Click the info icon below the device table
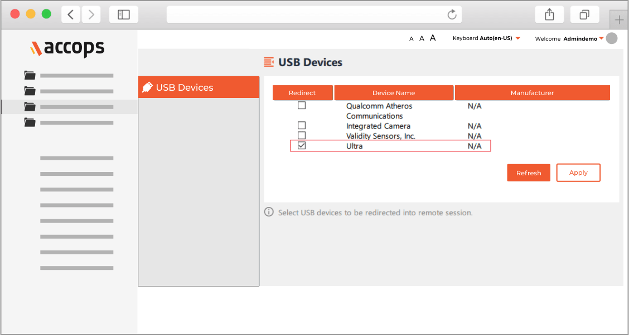Viewport: 629px width, 335px height. point(269,212)
